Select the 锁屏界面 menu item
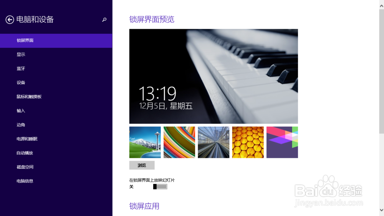The width and height of the screenshot is (384, 216). (56, 40)
